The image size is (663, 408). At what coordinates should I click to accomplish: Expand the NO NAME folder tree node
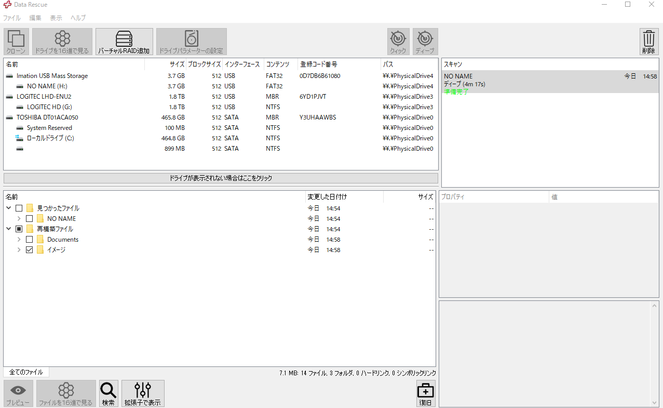(19, 219)
